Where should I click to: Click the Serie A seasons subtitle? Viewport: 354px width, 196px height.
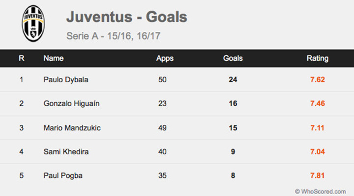[x=114, y=36]
